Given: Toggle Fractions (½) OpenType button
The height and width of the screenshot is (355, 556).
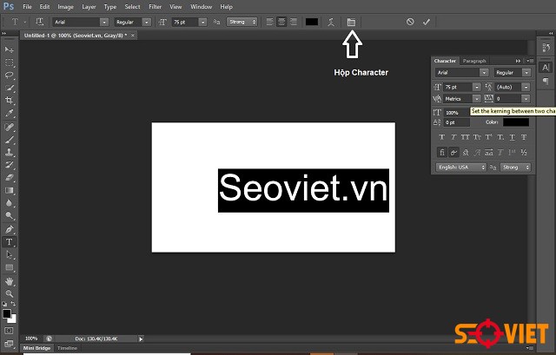Looking at the screenshot, I should click(524, 153).
